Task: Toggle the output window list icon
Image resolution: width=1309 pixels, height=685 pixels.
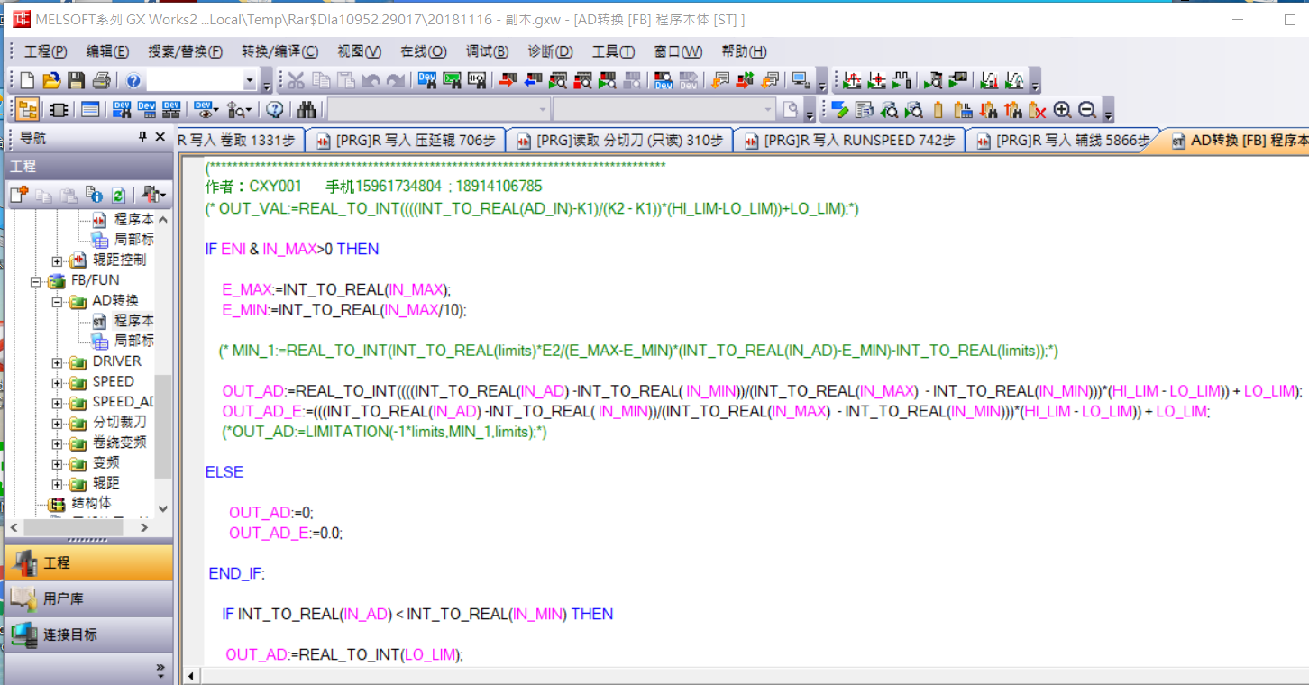Action: pyautogui.click(x=90, y=110)
